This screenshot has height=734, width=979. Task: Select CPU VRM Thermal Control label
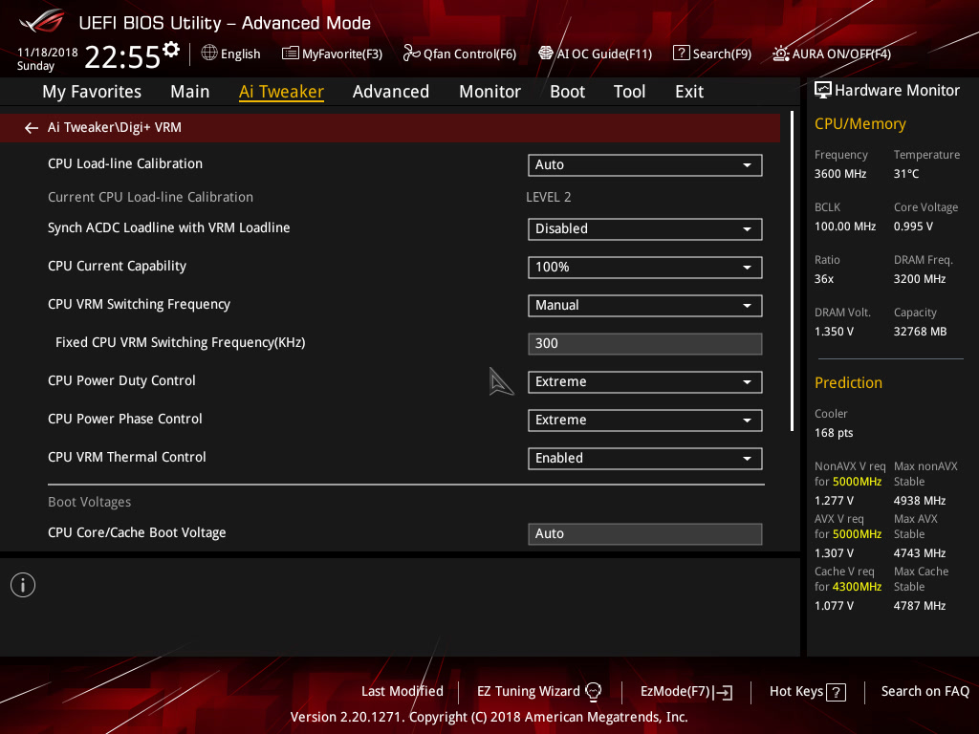[x=127, y=457]
